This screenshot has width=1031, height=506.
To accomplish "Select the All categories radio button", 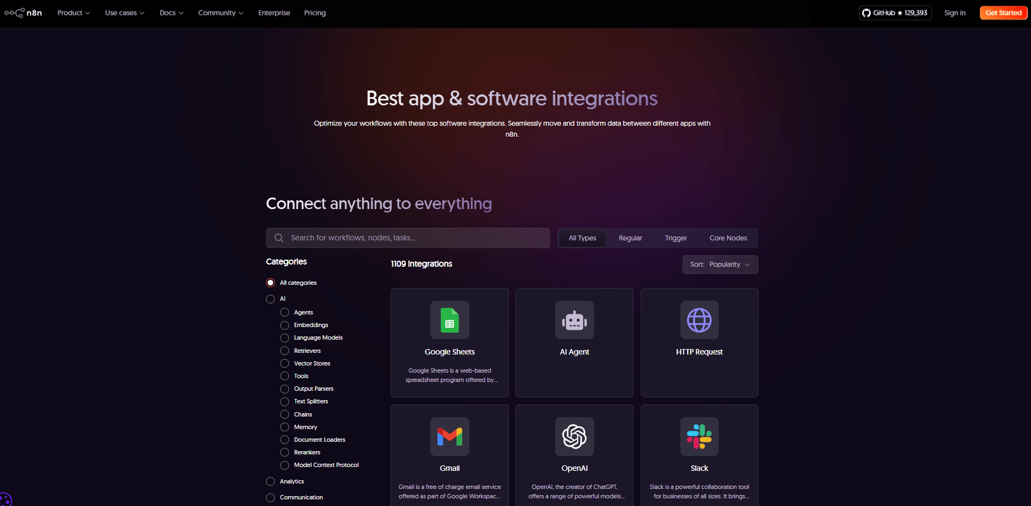I will [270, 283].
